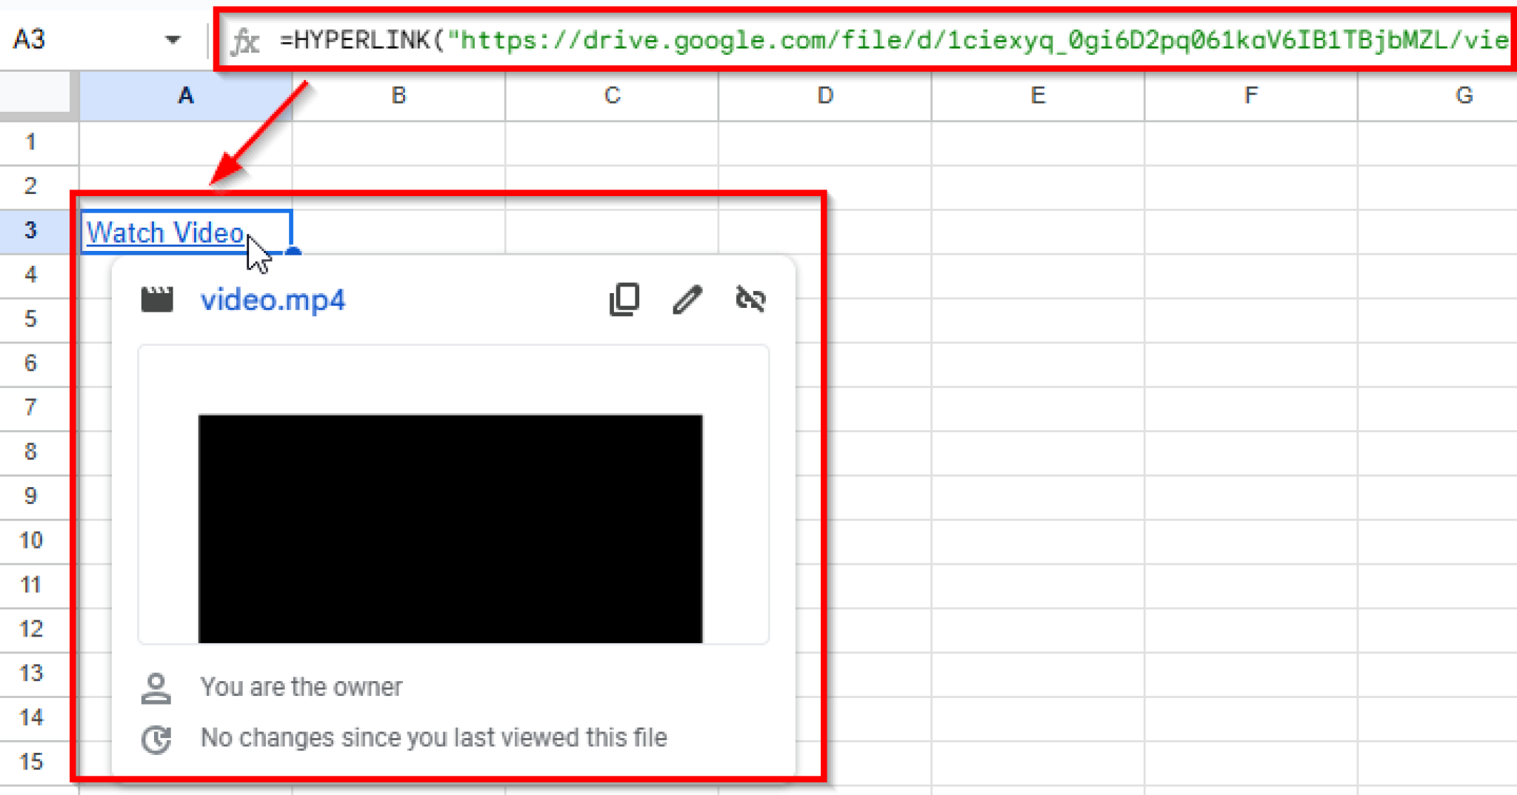
Task: Select column A header
Action: [x=184, y=95]
